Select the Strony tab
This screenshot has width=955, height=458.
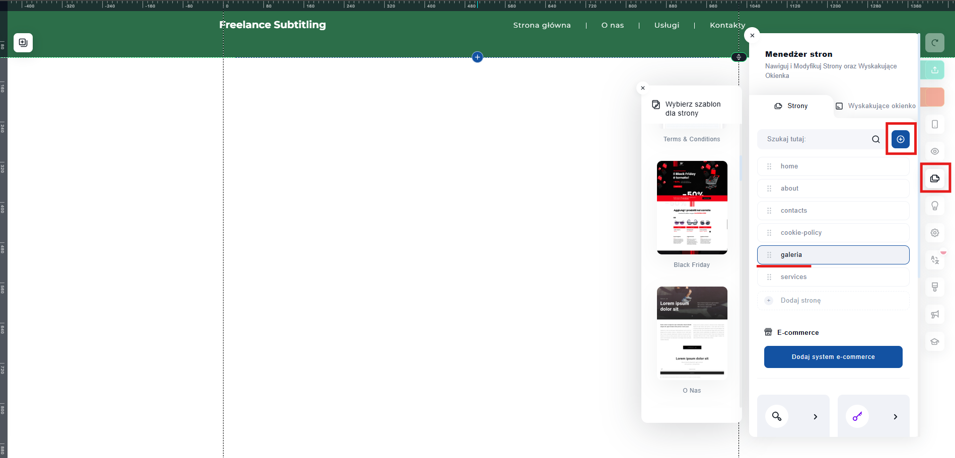pyautogui.click(x=791, y=106)
